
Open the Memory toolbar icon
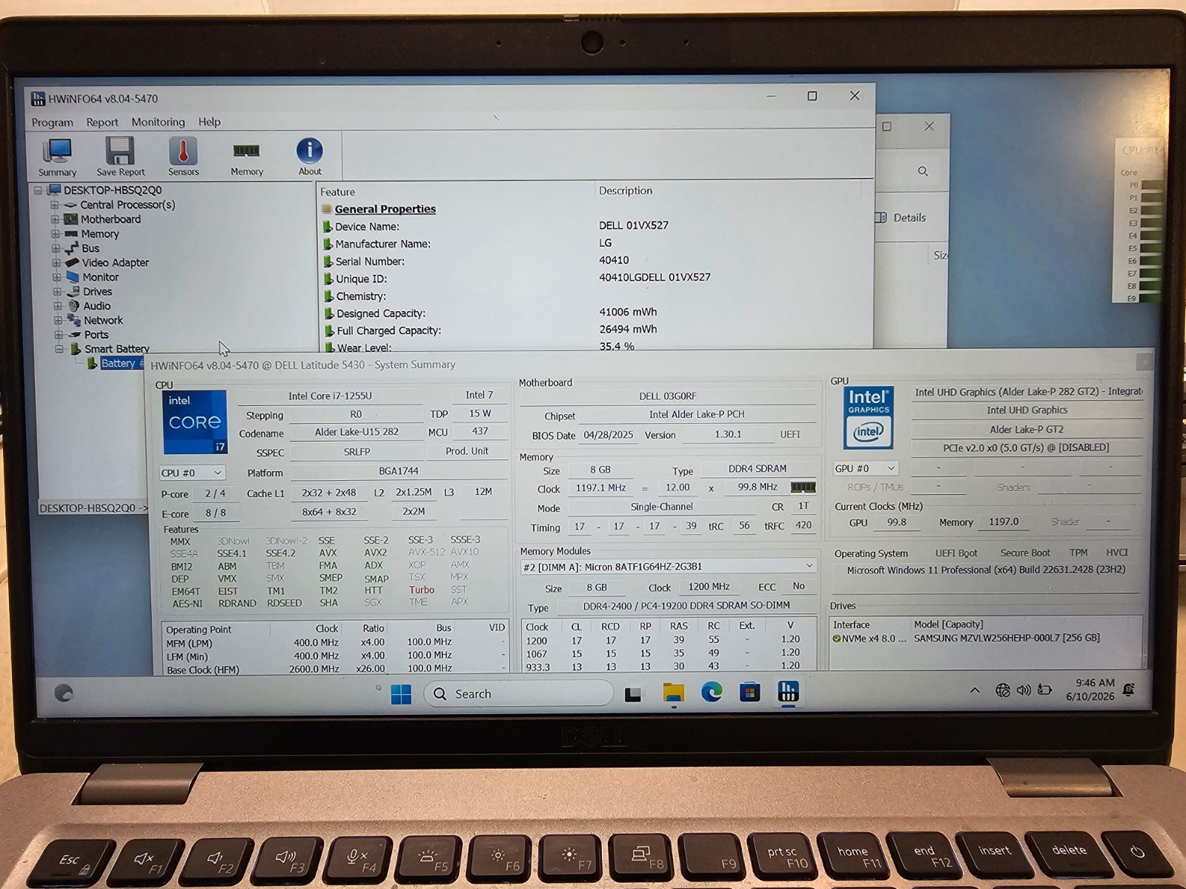click(x=246, y=157)
